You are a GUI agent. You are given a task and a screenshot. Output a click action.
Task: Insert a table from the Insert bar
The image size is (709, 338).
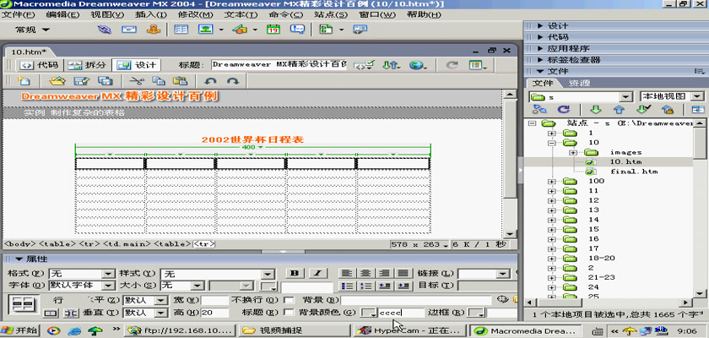(x=181, y=30)
